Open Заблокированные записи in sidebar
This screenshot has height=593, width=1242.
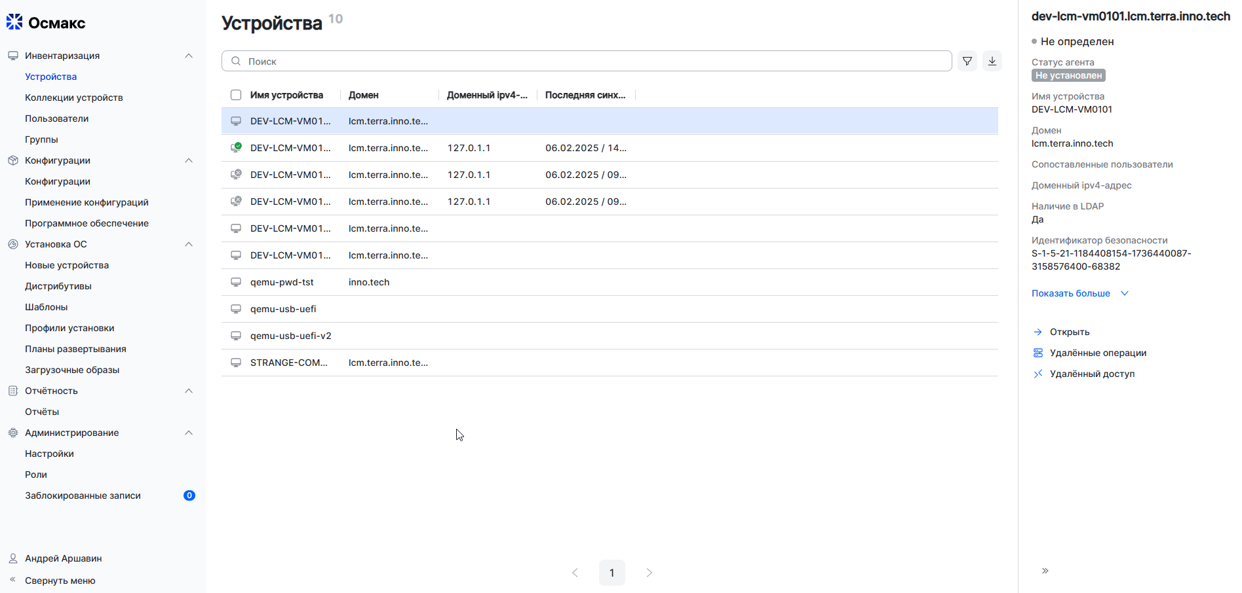pyautogui.click(x=83, y=495)
